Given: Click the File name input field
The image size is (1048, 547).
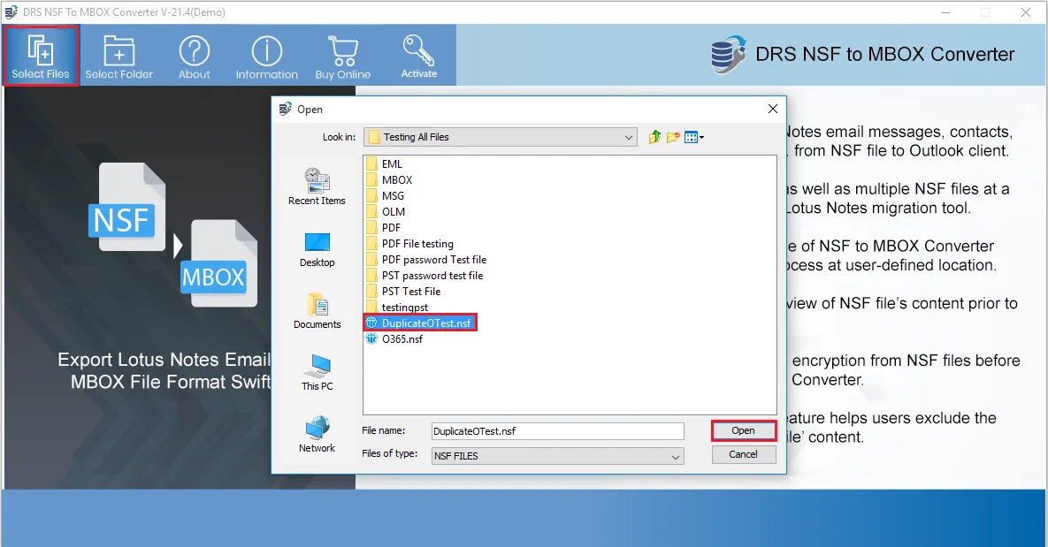Looking at the screenshot, I should click(557, 431).
